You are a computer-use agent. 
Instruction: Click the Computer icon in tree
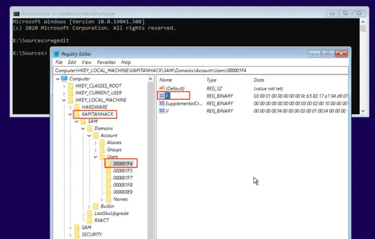pyautogui.click(x=64, y=78)
